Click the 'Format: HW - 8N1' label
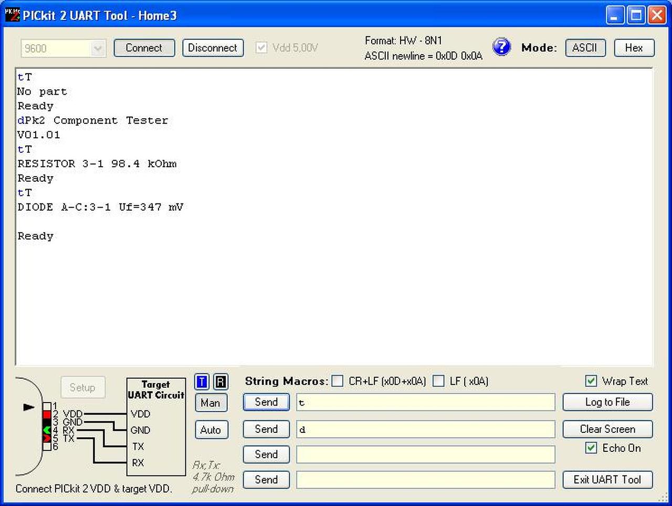The image size is (672, 506). (x=403, y=40)
